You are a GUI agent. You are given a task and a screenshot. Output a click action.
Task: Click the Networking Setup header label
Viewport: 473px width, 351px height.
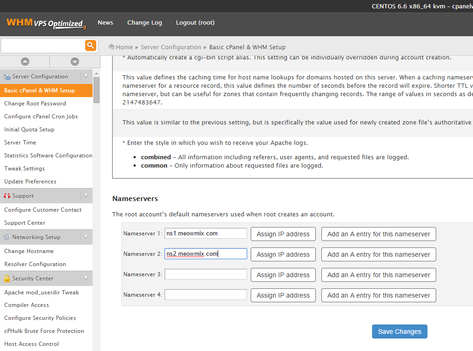(36, 237)
